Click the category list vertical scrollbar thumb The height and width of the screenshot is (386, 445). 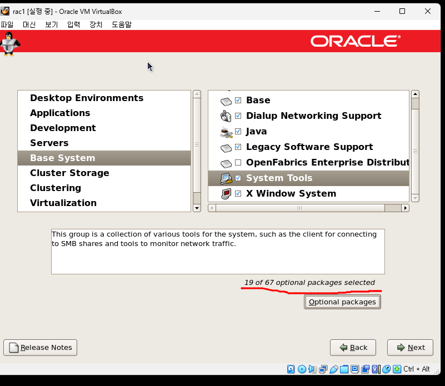[197, 145]
